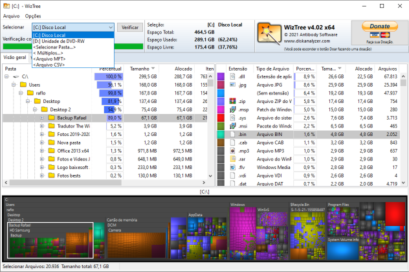409x272 pixels.
Task: Close the drive selection dropdown arrow
Action: pos(111,27)
